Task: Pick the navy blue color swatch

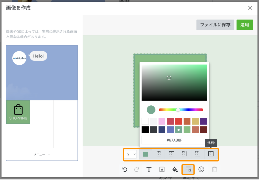Action: (162, 130)
